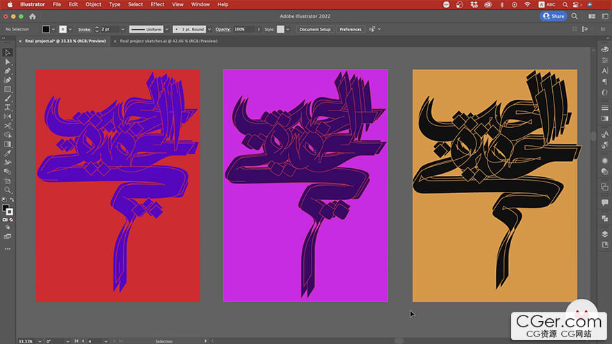
Task: Open the File menu
Action: (56, 4)
